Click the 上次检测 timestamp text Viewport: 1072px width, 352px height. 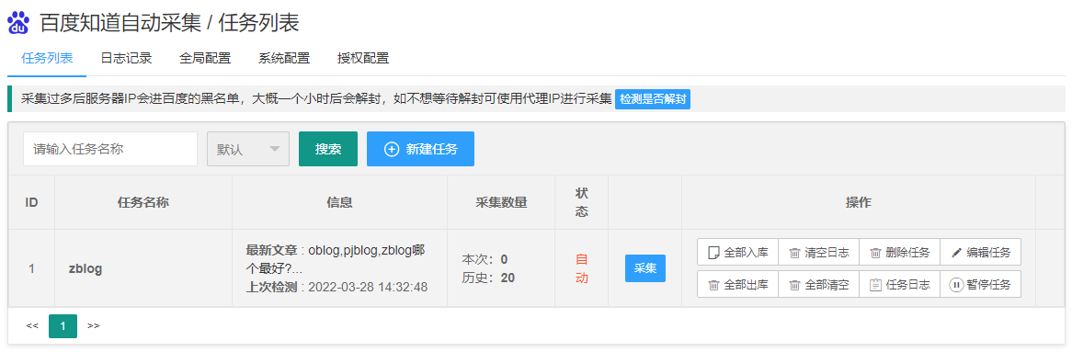(x=337, y=287)
